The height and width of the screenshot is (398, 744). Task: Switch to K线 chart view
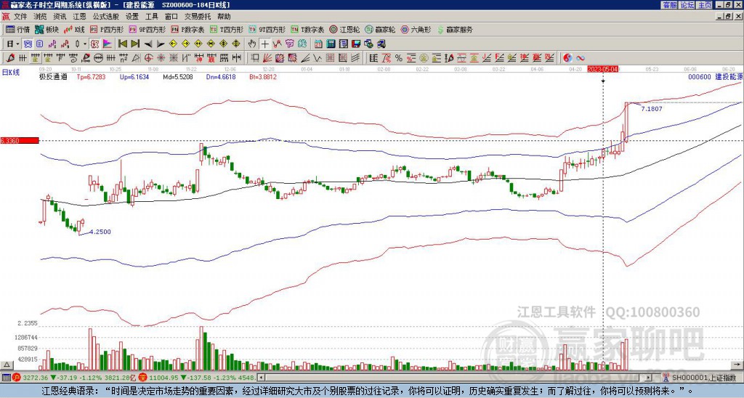pyautogui.click(x=74, y=29)
